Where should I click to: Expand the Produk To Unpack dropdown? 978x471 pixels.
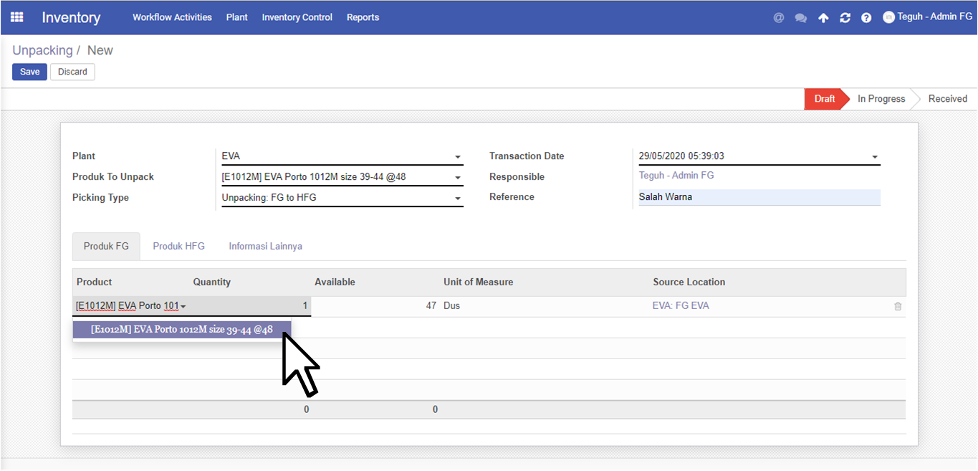[x=457, y=178]
